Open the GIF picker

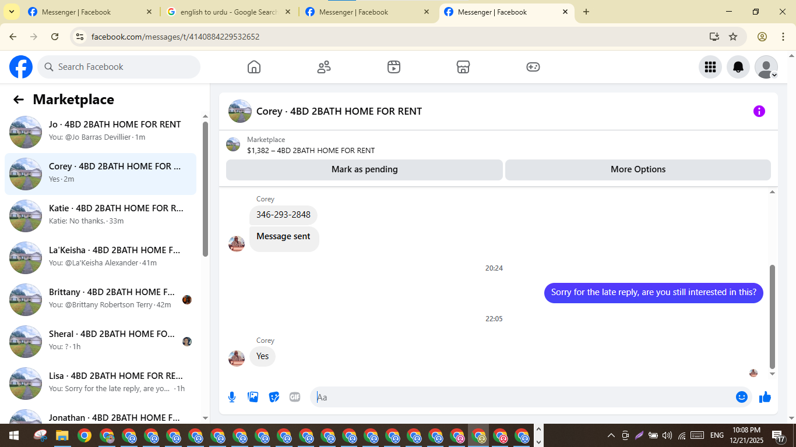[x=295, y=397]
